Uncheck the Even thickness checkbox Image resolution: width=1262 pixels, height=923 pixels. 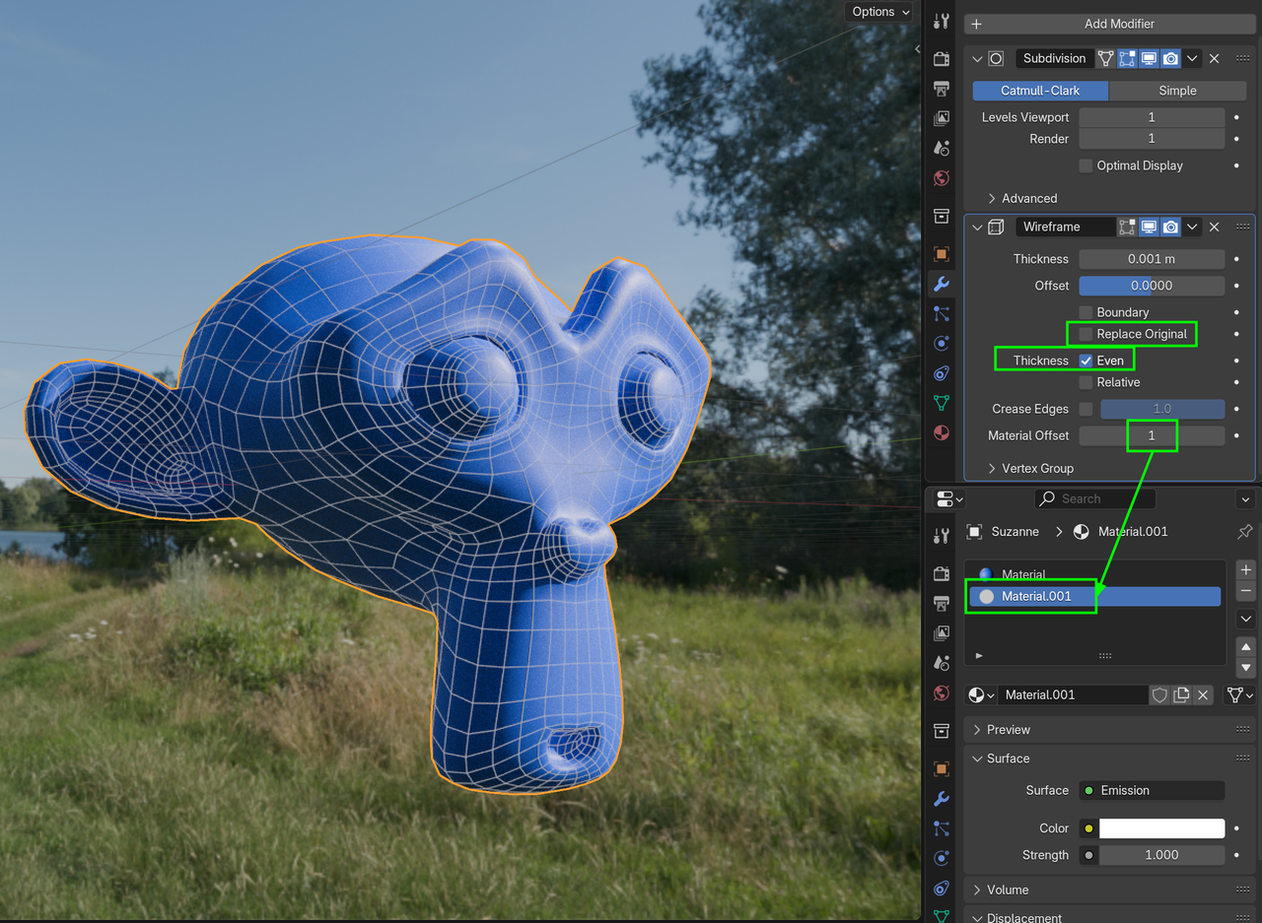[x=1086, y=361]
